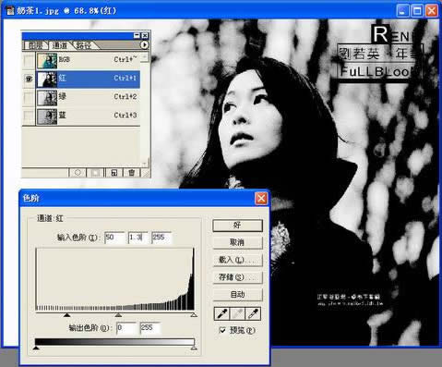This screenshot has height=367, width=442.
Task: Switch to the 路径 tab
Action: pyautogui.click(x=84, y=45)
